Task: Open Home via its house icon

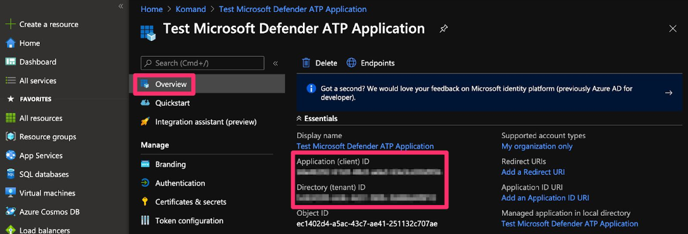Action: 11,44
